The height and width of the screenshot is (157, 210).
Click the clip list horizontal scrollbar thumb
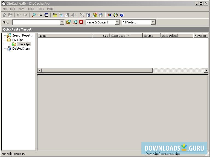(97, 70)
